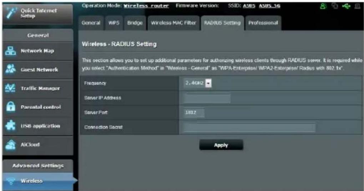Click the Traffic Manager graph icon
This screenshot has height=191, width=364.
point(10,88)
